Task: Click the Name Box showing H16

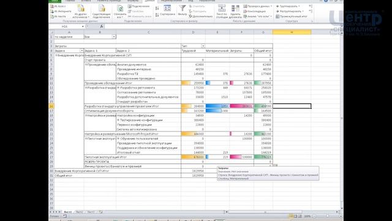Action: [65, 26]
